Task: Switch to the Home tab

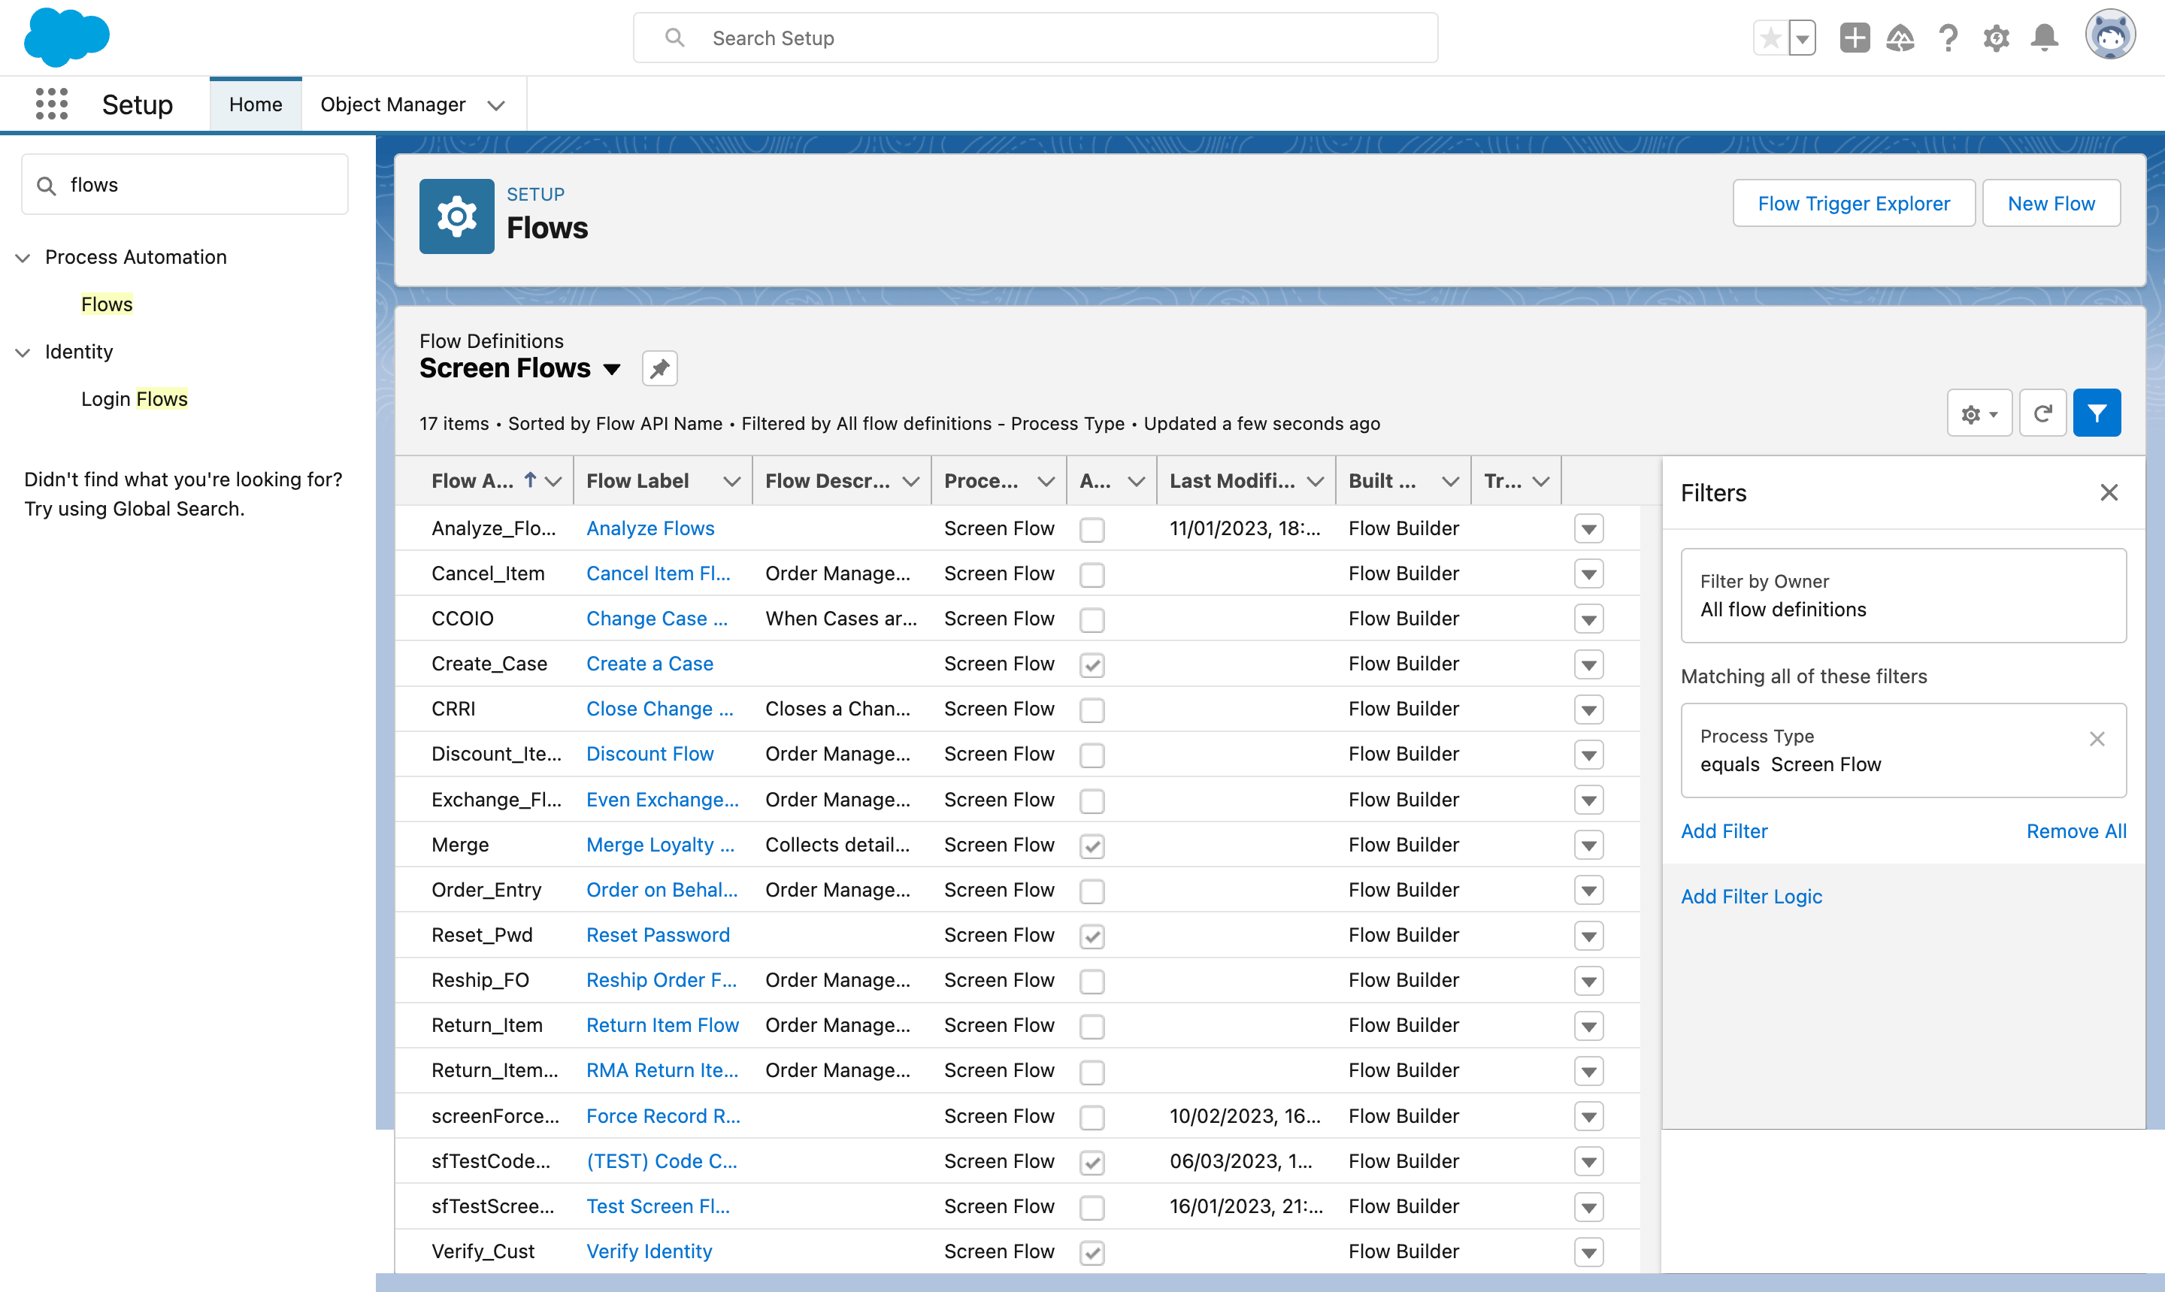Action: pyautogui.click(x=255, y=104)
